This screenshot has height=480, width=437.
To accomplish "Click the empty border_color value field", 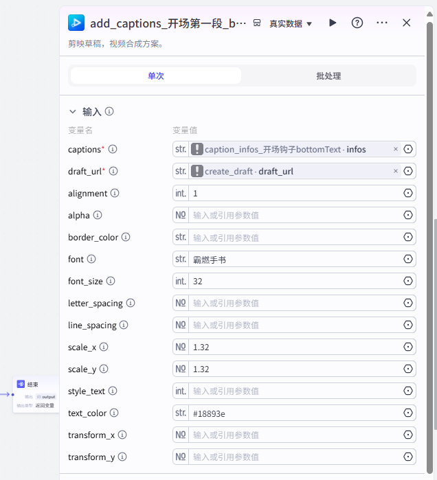I will (295, 237).
